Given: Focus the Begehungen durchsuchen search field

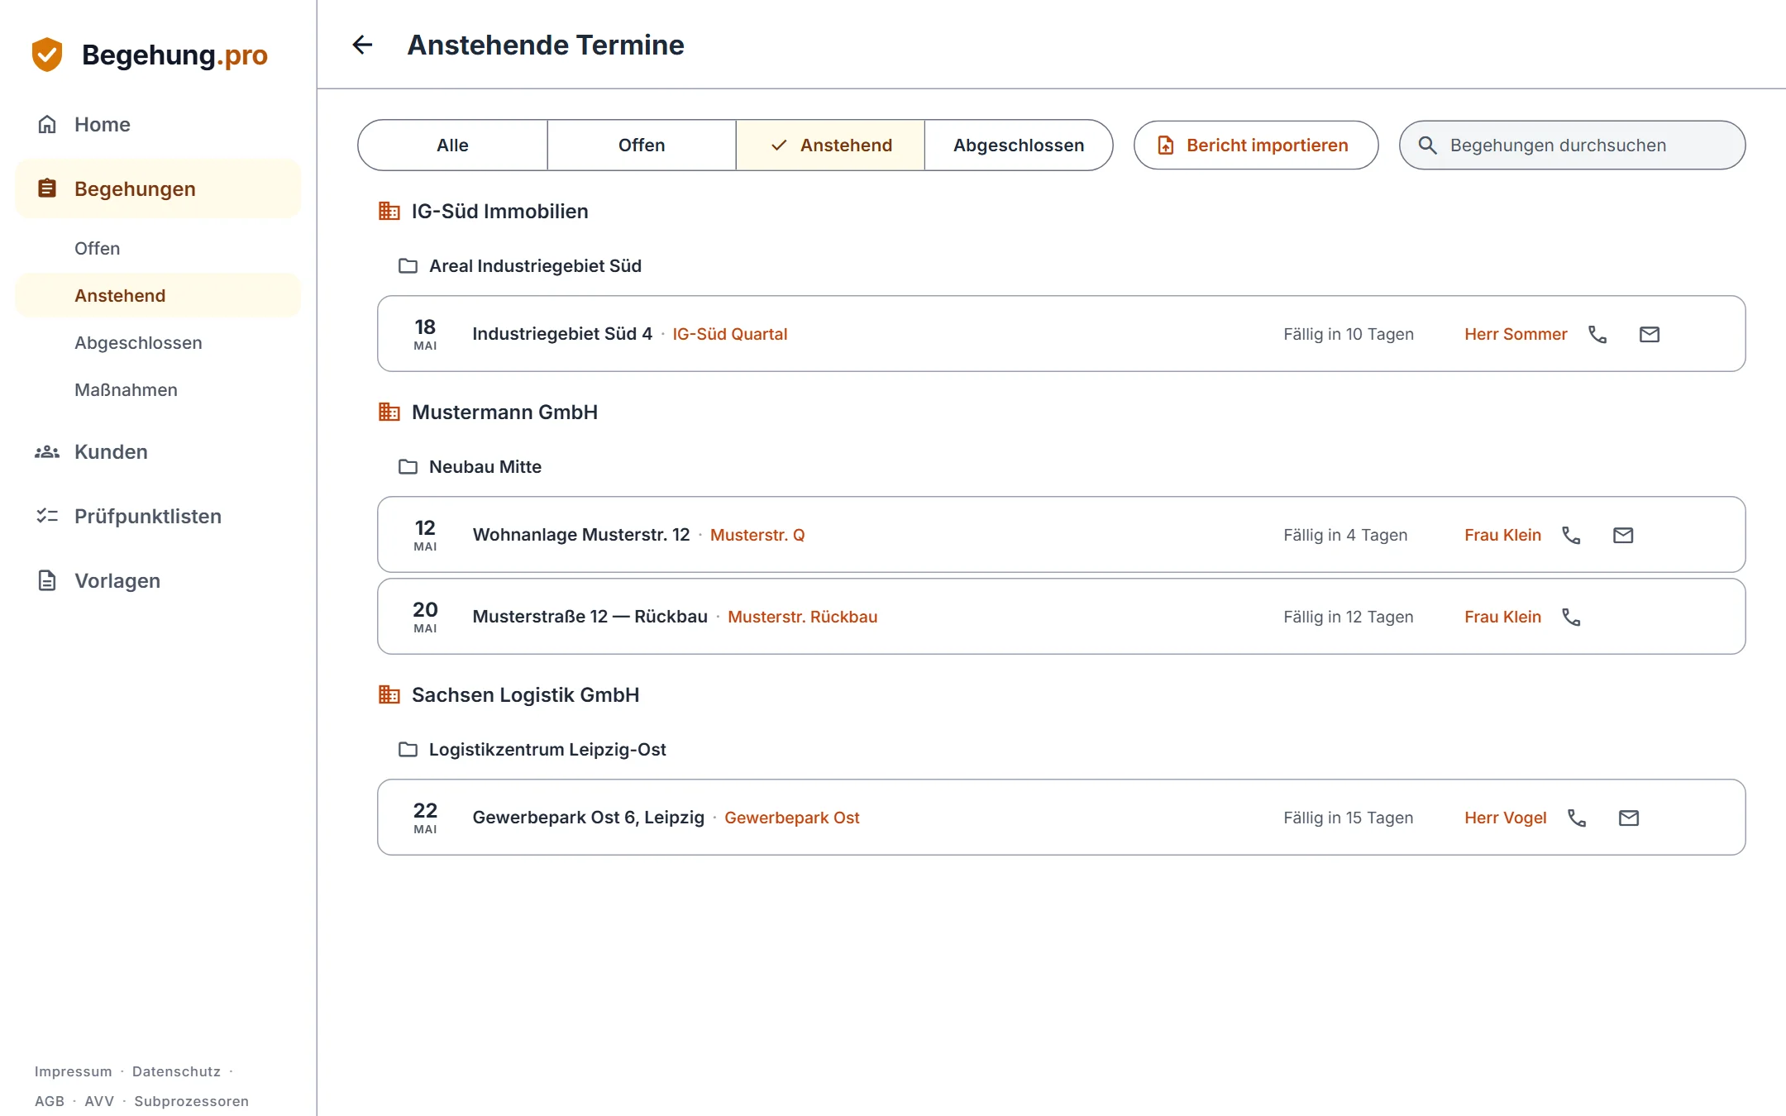Looking at the screenshot, I should tap(1572, 145).
